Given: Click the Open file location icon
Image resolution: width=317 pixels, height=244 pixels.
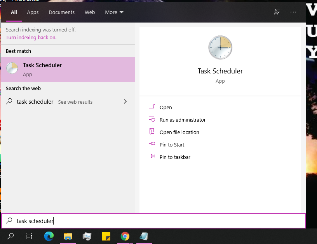Looking at the screenshot, I should point(152,131).
